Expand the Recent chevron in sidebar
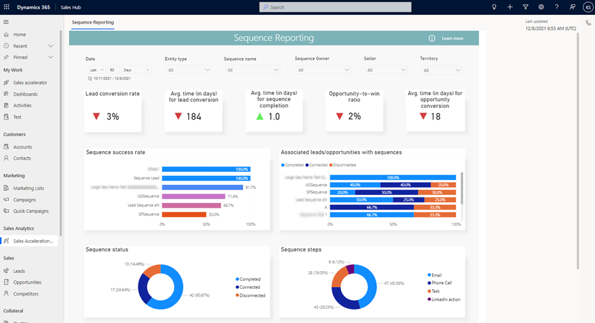 pyautogui.click(x=51, y=46)
